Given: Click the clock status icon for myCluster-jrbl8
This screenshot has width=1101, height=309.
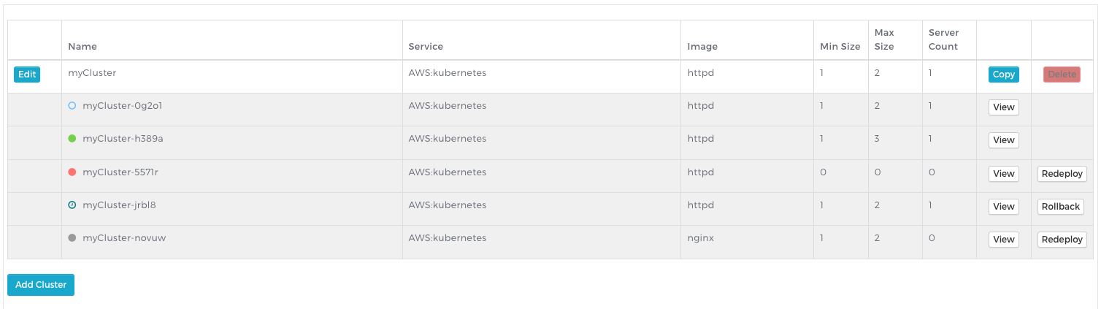Looking at the screenshot, I should [x=72, y=205].
